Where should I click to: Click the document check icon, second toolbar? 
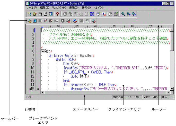(30, 21)
